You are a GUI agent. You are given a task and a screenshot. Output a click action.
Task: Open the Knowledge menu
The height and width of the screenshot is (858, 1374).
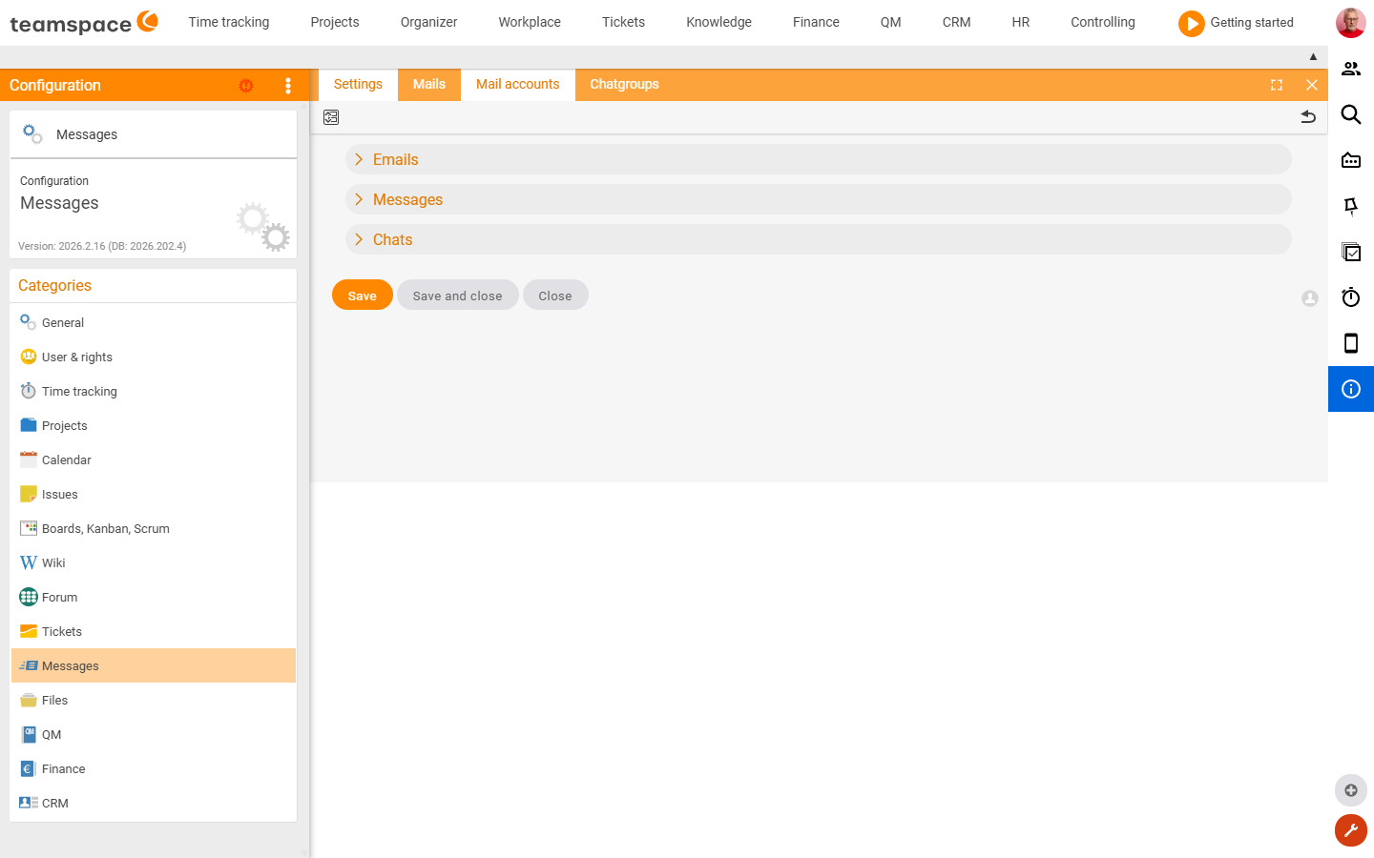[x=719, y=22]
